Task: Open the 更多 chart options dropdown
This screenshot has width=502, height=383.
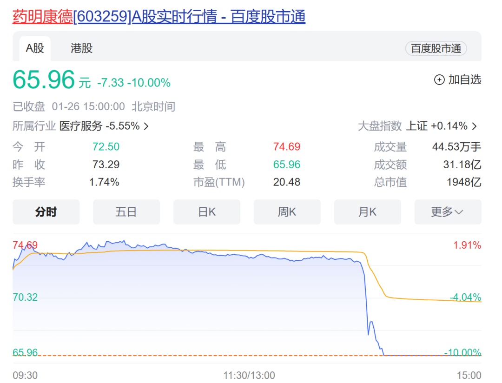Action: 448,212
